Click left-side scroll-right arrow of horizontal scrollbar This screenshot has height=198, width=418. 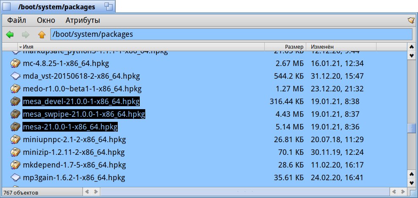pos(95,192)
